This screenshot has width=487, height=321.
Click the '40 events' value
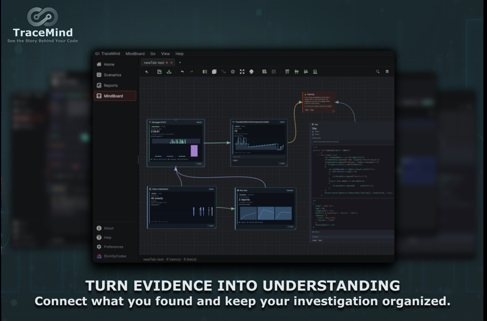click(157, 198)
